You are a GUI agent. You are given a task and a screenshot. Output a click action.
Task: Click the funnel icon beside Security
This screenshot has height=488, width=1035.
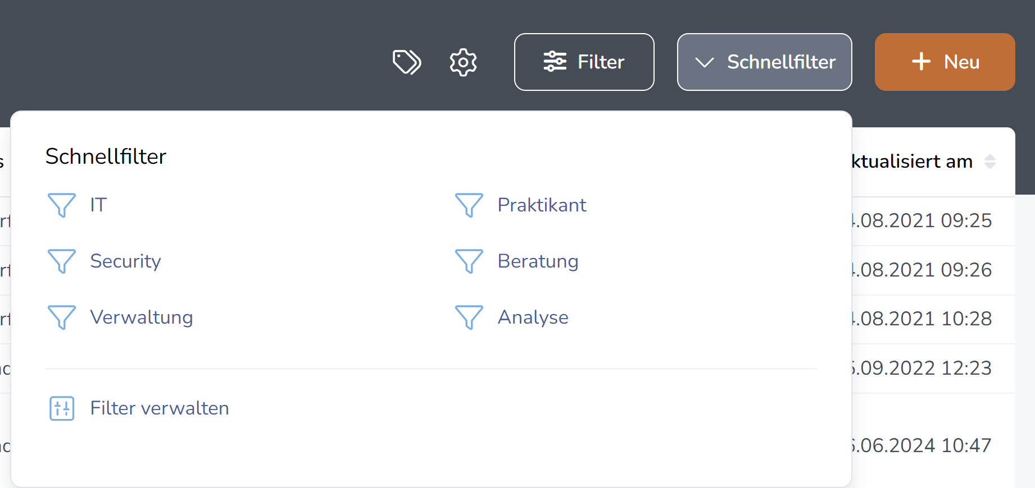point(62,261)
